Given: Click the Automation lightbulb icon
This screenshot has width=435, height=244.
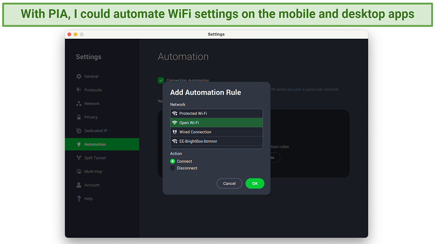Looking at the screenshot, I should tap(79, 144).
